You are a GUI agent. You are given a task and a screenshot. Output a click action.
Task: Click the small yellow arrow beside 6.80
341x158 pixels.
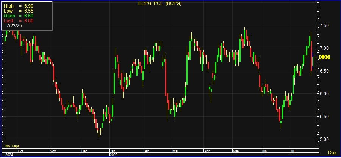pos(316,57)
